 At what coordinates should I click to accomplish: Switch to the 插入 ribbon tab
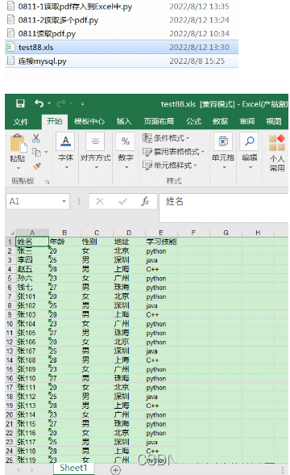tap(124, 121)
